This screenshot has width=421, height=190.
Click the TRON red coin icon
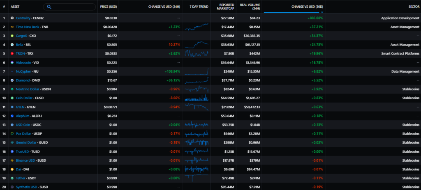click(12, 54)
